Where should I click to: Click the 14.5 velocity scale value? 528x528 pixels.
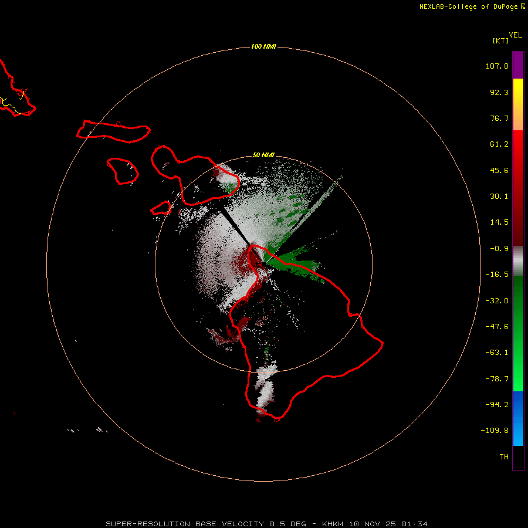pyautogui.click(x=499, y=222)
